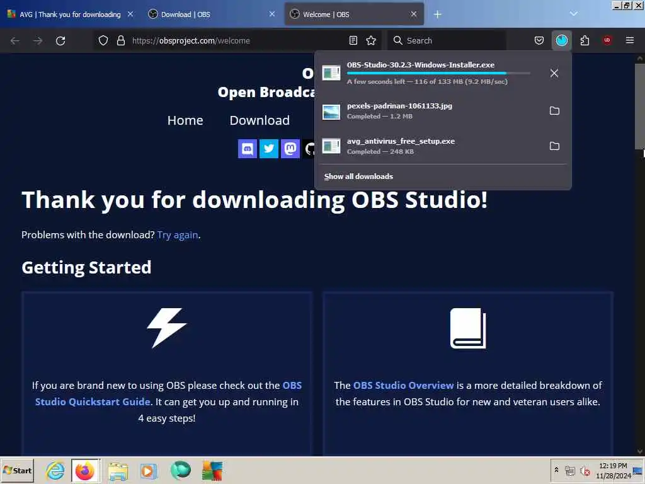Click the padlock site security icon
This screenshot has width=645, height=484.
tap(120, 40)
